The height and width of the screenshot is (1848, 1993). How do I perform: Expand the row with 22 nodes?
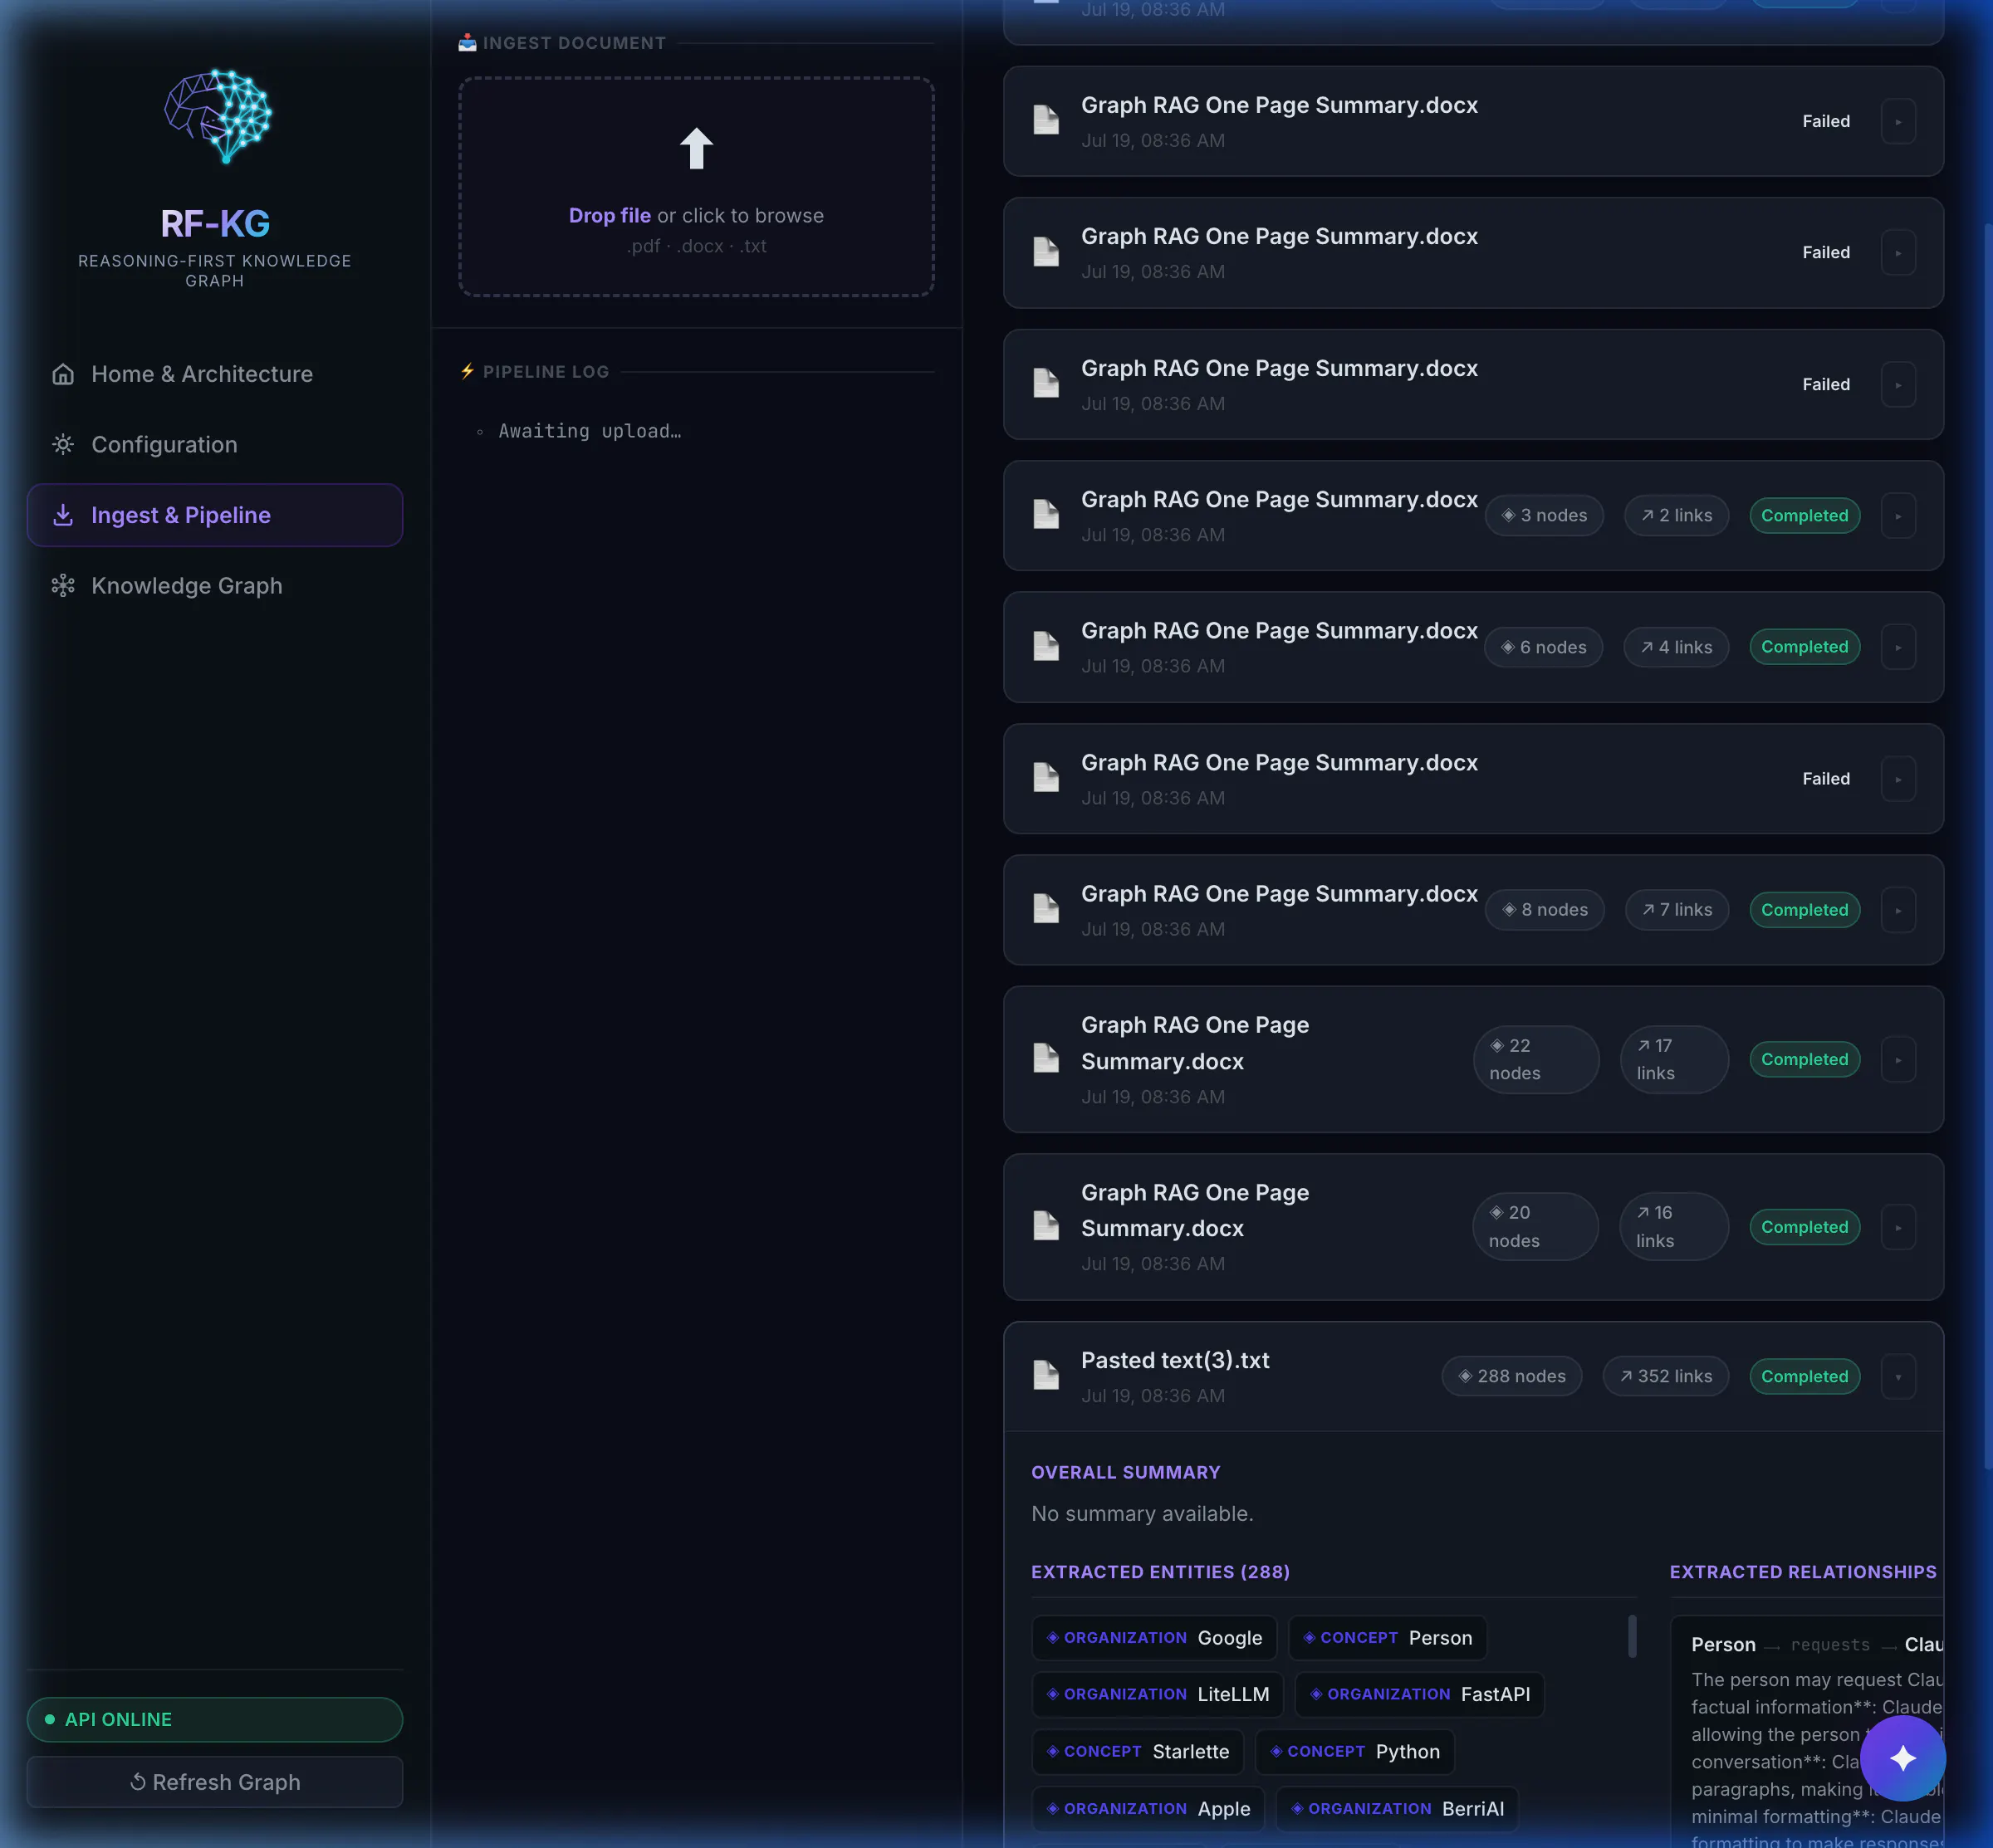(x=1898, y=1059)
